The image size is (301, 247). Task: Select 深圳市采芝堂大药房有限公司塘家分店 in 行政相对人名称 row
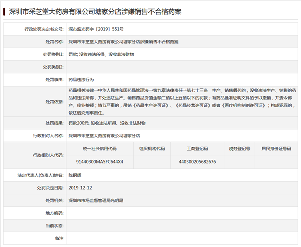click(104, 136)
